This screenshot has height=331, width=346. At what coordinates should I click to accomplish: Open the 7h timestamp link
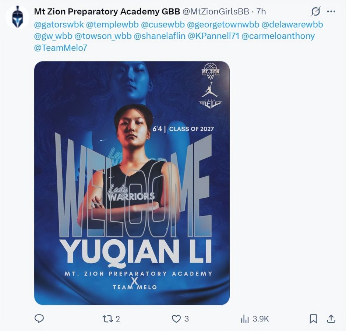tap(261, 11)
